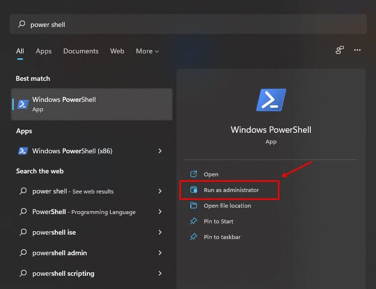The image size is (376, 289).
Task: Click the Open launch icon in the details pane
Action: coord(194,174)
